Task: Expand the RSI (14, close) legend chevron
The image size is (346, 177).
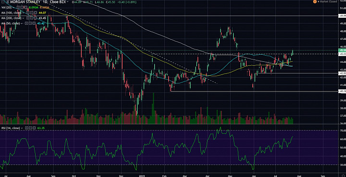Action: (x=22, y=128)
